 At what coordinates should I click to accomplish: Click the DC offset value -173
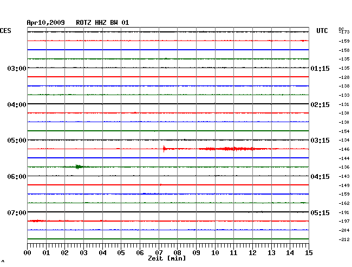coord(344,32)
